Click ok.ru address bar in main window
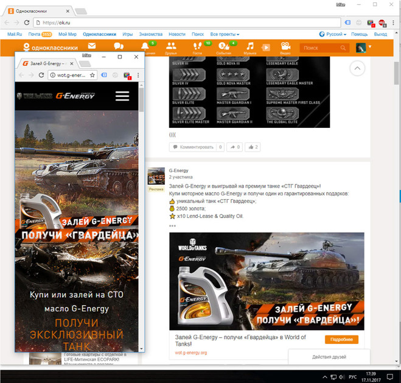The height and width of the screenshot is (383, 401). coord(187,23)
